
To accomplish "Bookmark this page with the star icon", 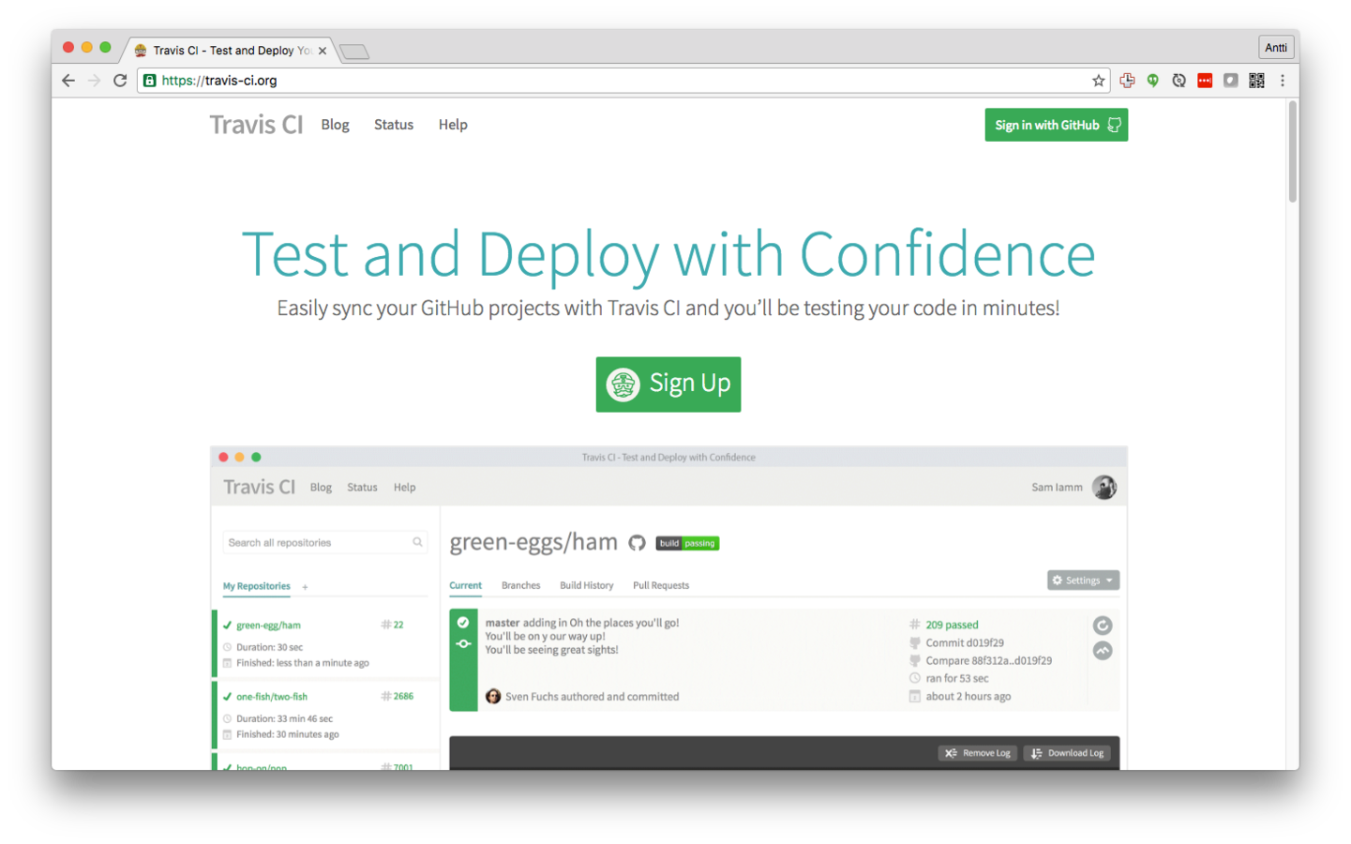I will [x=1098, y=81].
